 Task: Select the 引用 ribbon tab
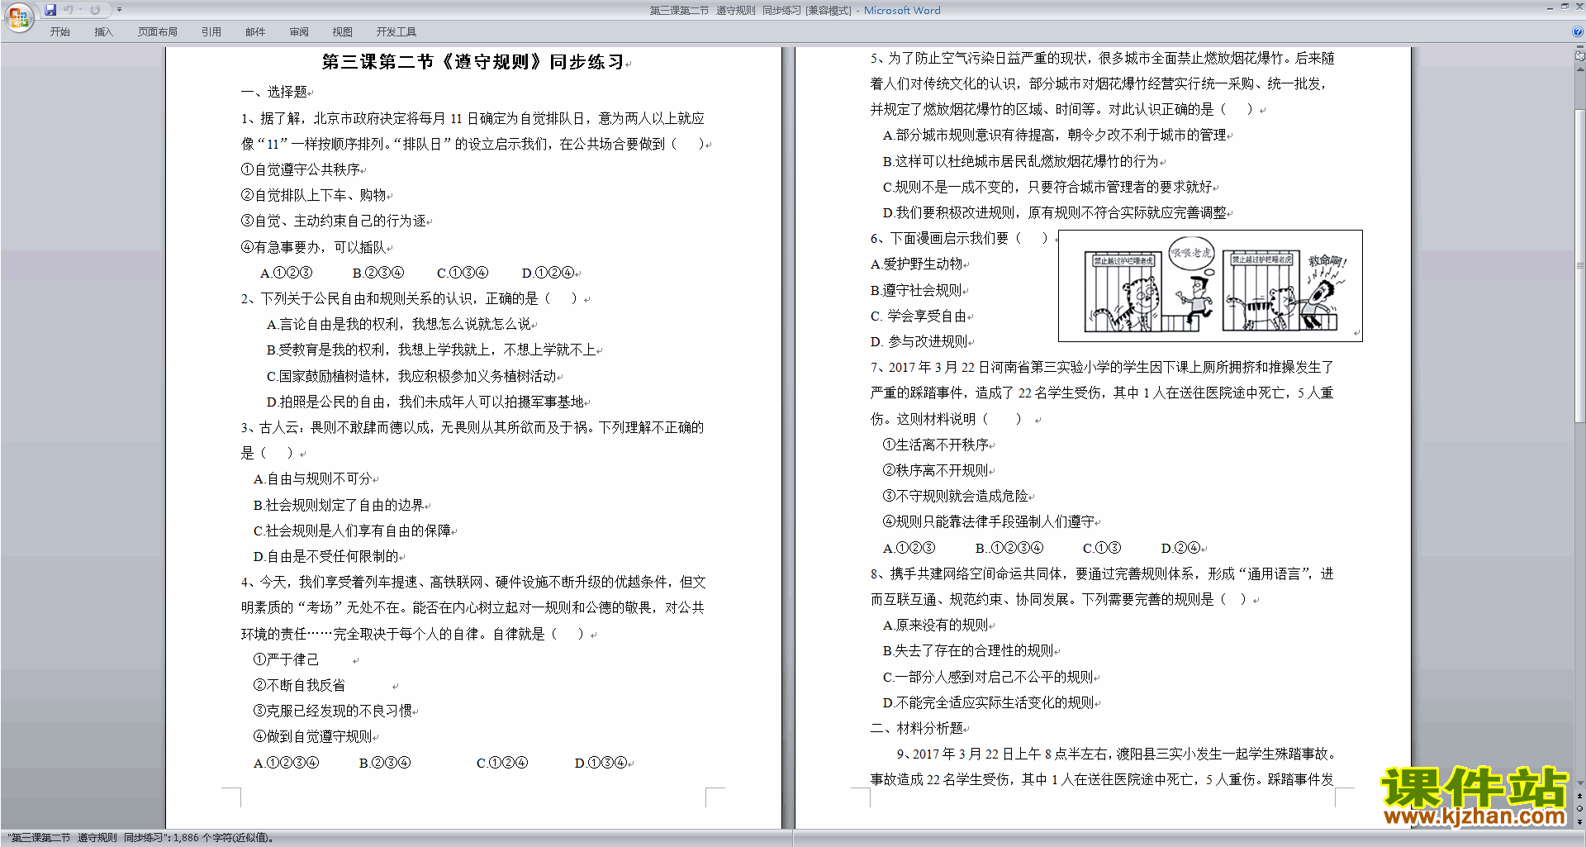pyautogui.click(x=211, y=31)
